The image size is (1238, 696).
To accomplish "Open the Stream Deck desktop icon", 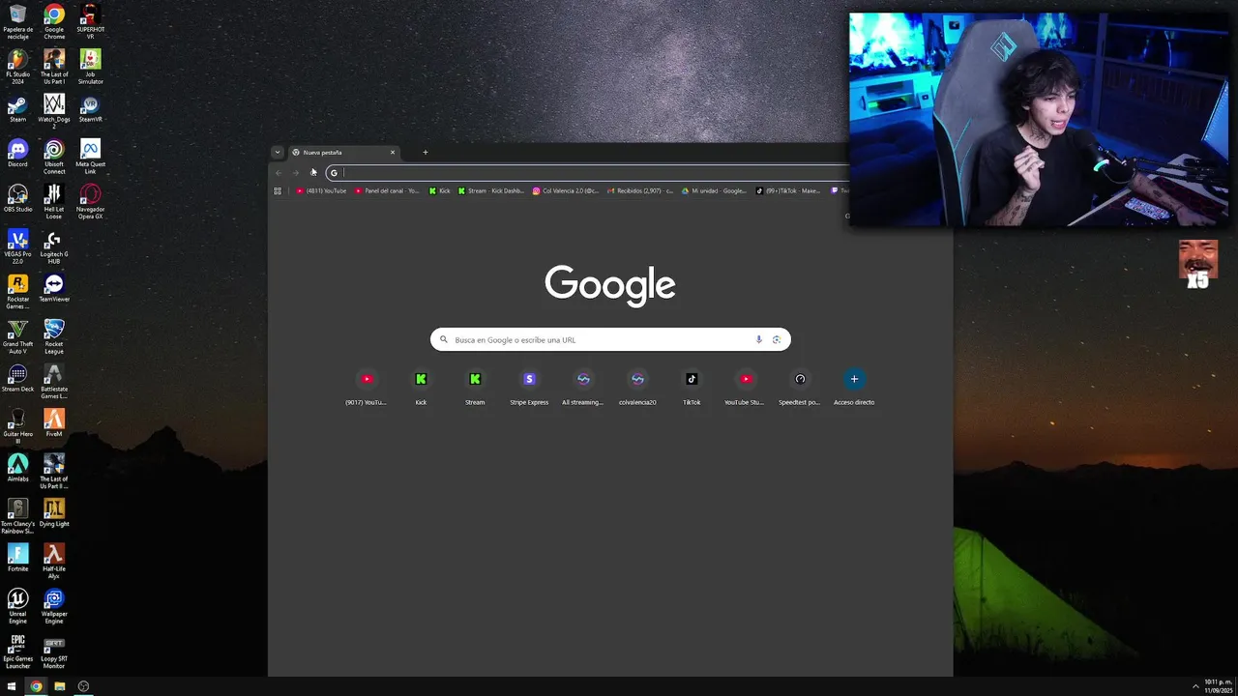I will [x=17, y=378].
